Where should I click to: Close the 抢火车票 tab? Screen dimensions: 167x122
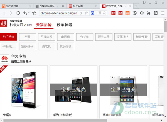(x=96, y=6)
